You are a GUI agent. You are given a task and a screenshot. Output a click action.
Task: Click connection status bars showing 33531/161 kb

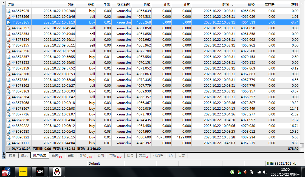[x=270, y=164]
